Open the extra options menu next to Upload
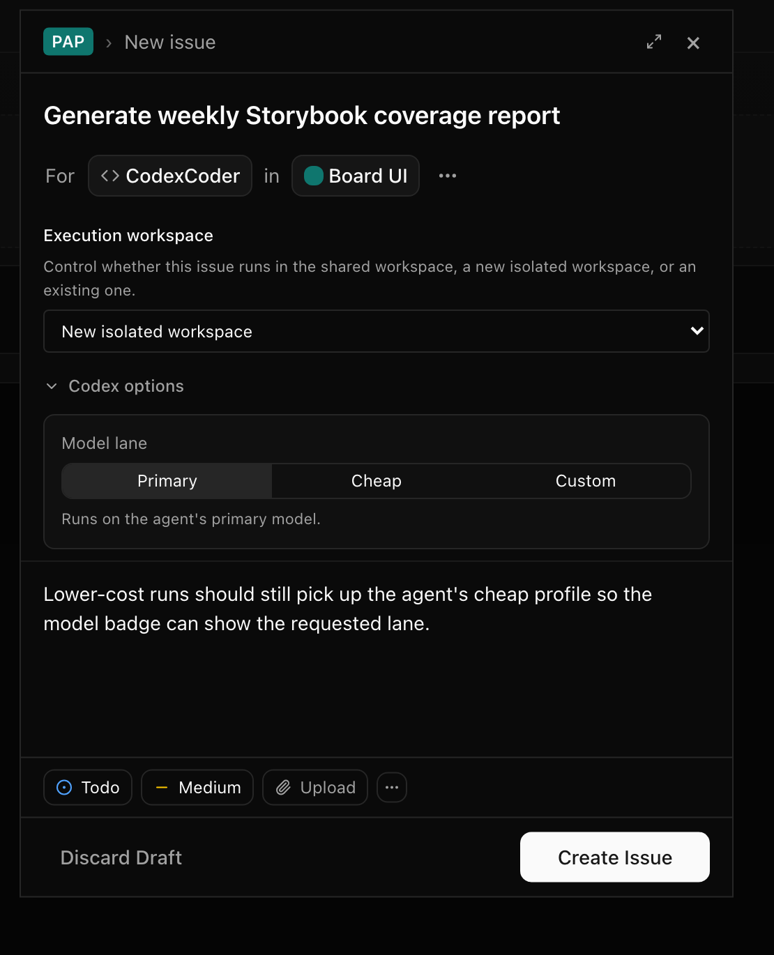Screen dimensions: 774x955 pos(392,787)
